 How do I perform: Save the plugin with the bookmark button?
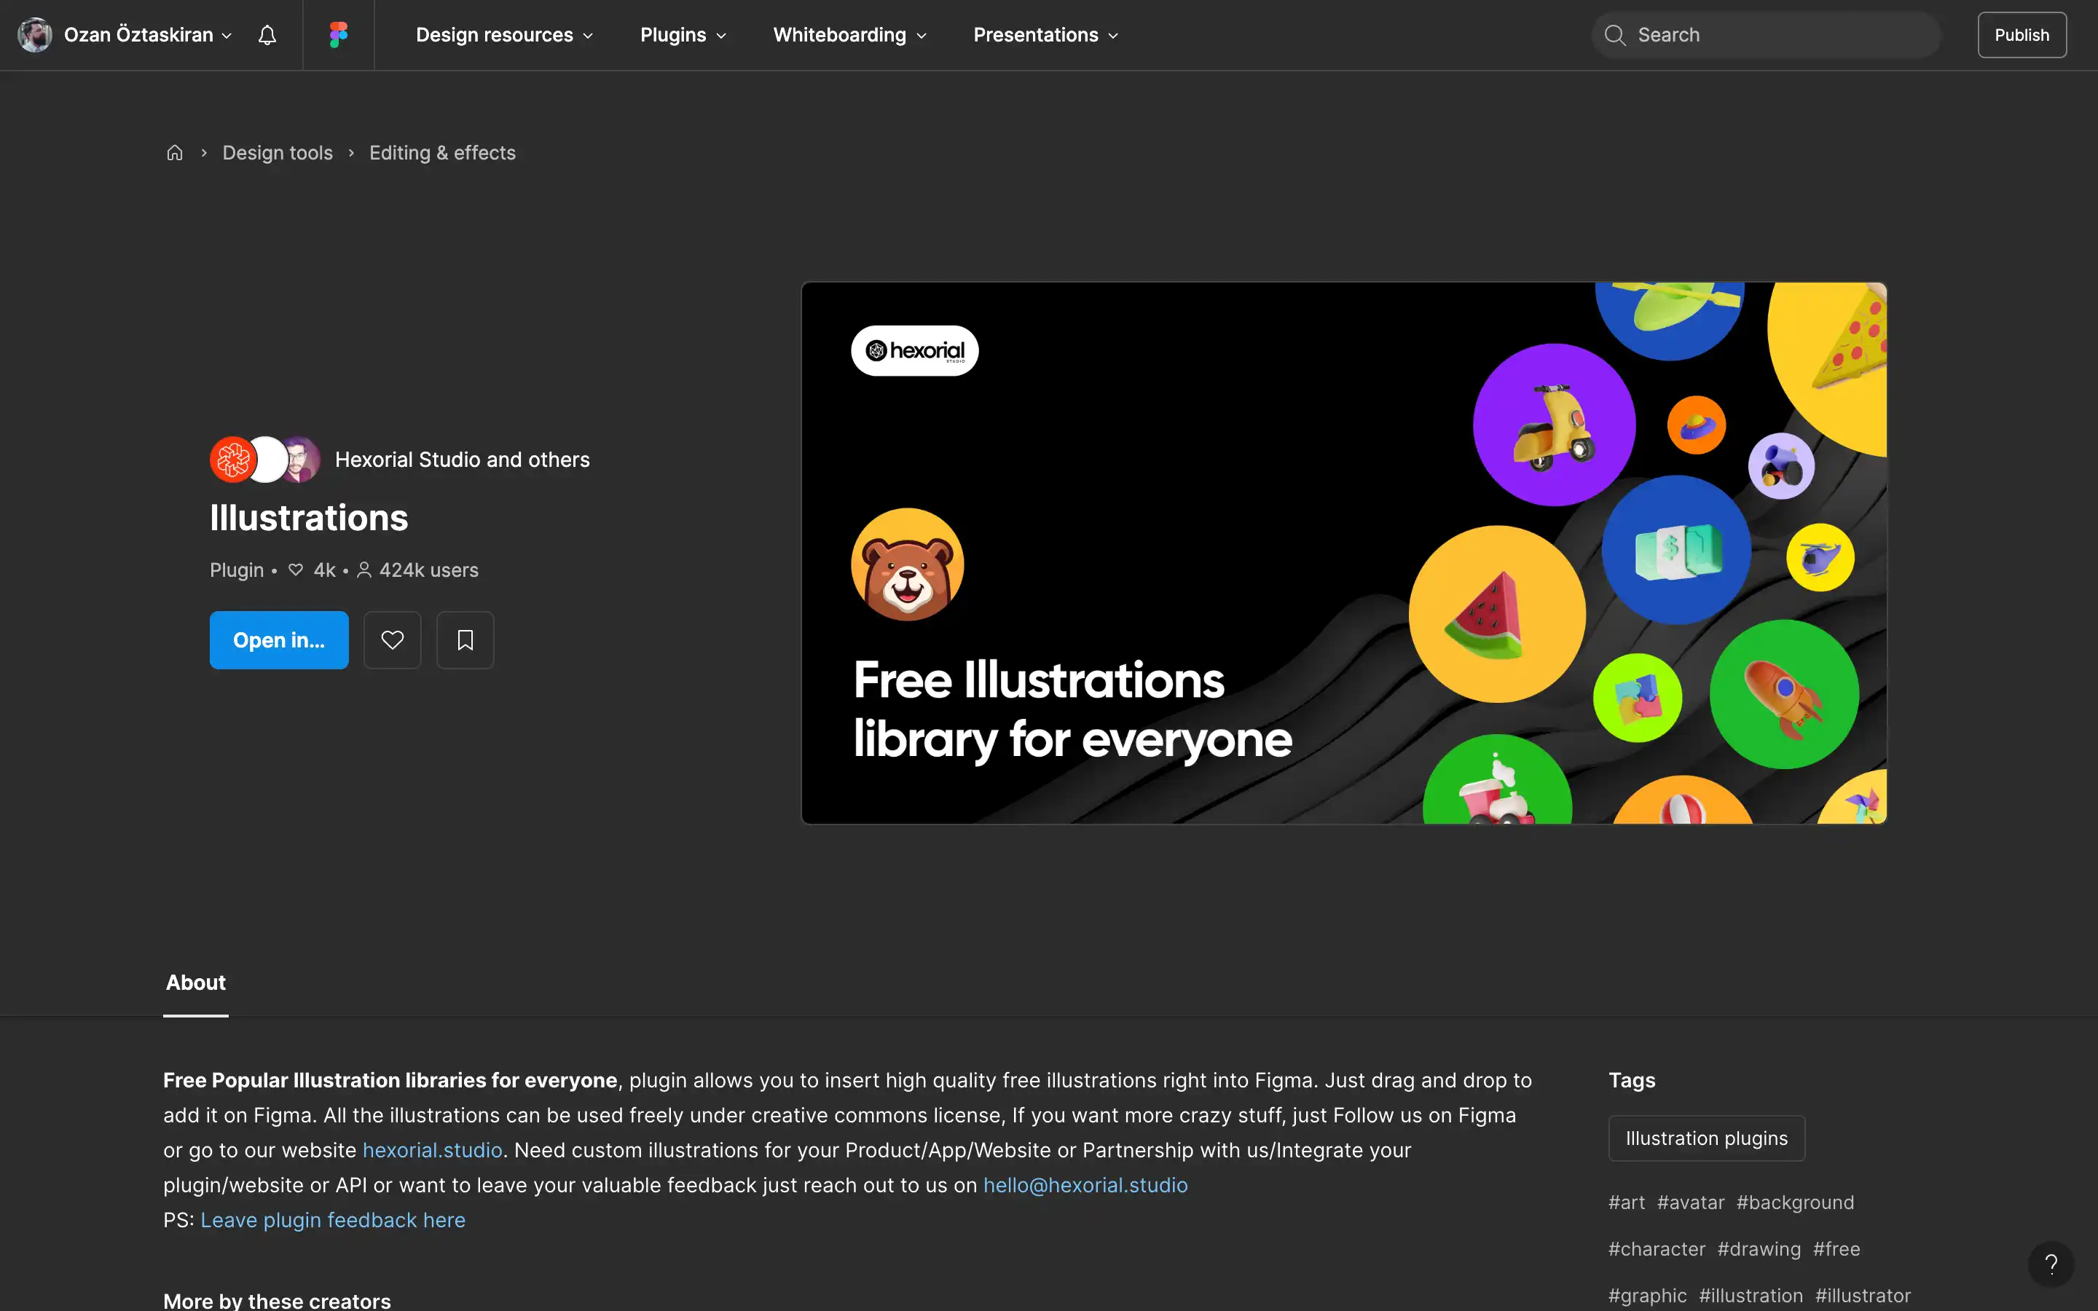click(x=465, y=640)
